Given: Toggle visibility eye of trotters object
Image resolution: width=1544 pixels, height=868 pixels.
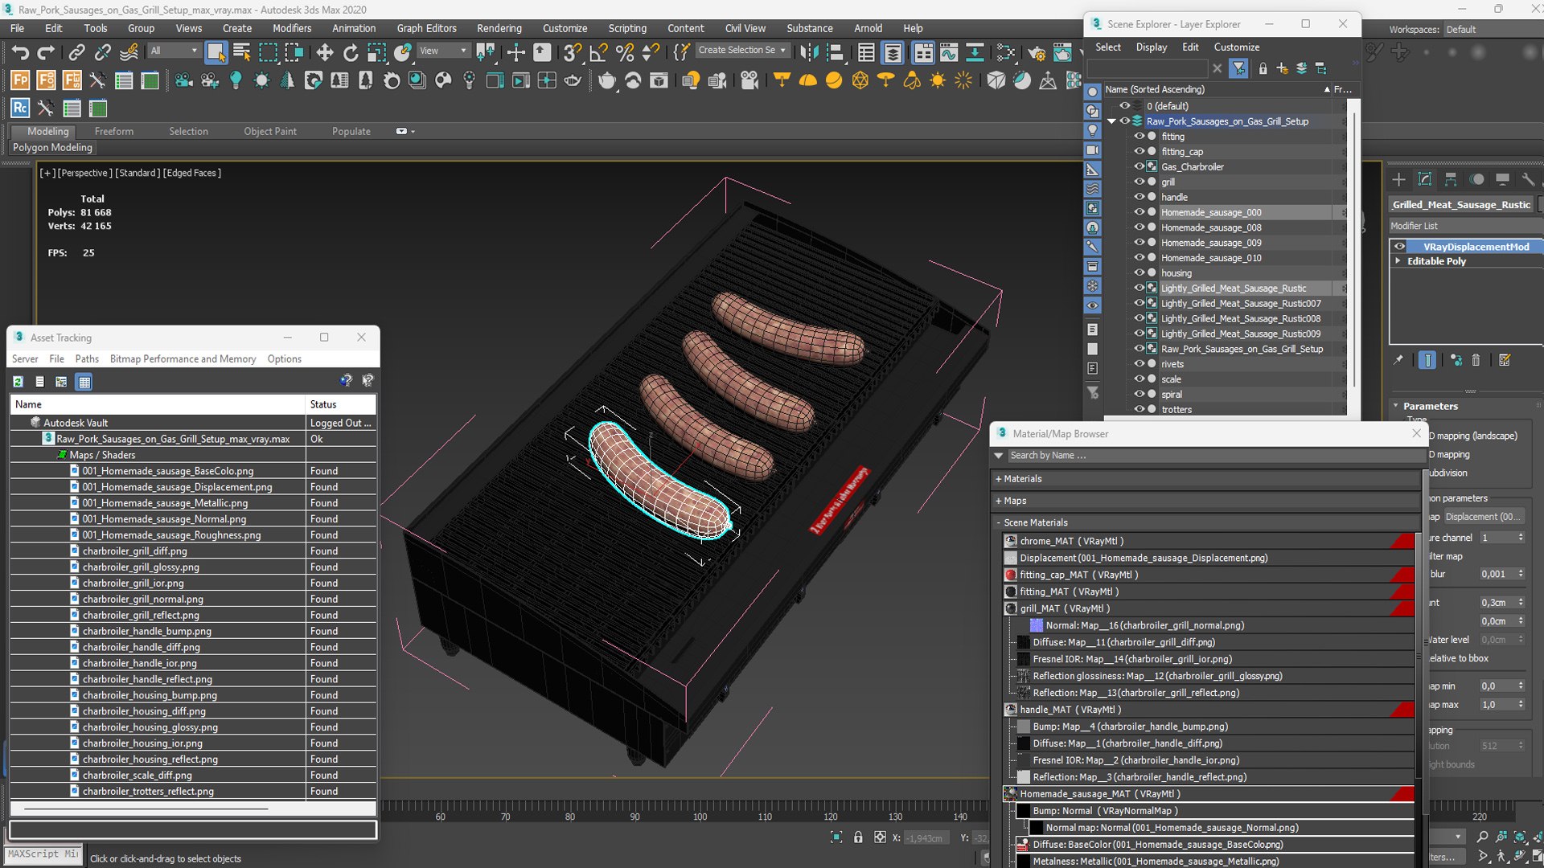Looking at the screenshot, I should [1139, 409].
